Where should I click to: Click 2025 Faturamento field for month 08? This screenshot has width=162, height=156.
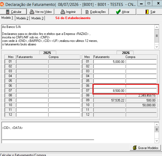[32, 95]
